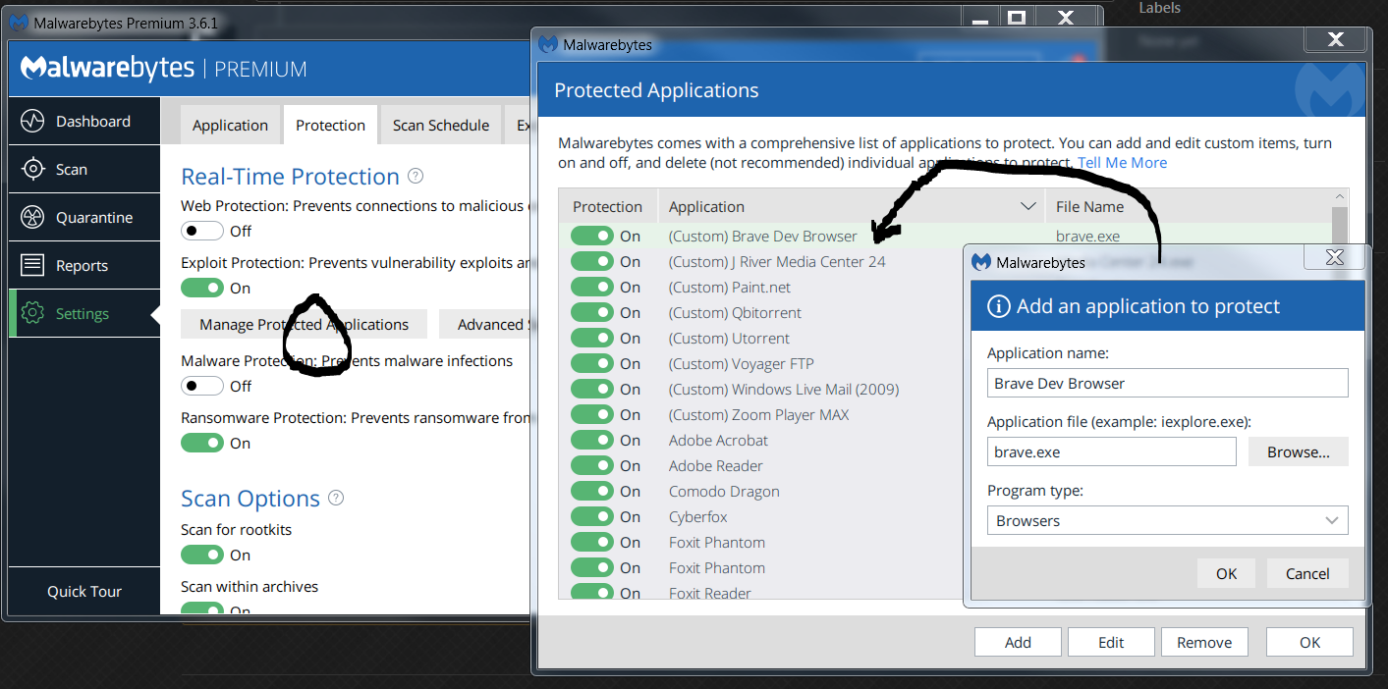Click the Advanced Settings button
The width and height of the screenshot is (1388, 689).
(485, 324)
